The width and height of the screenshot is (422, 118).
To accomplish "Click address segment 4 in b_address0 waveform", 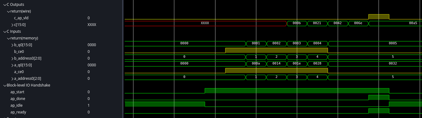I will coord(317,57).
